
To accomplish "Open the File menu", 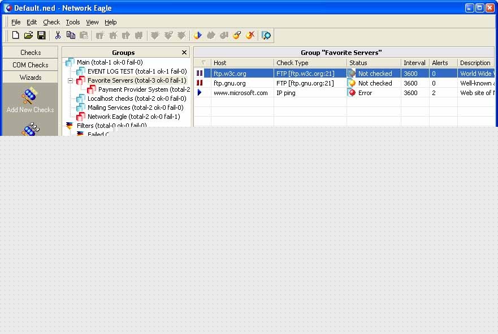I will [x=16, y=22].
